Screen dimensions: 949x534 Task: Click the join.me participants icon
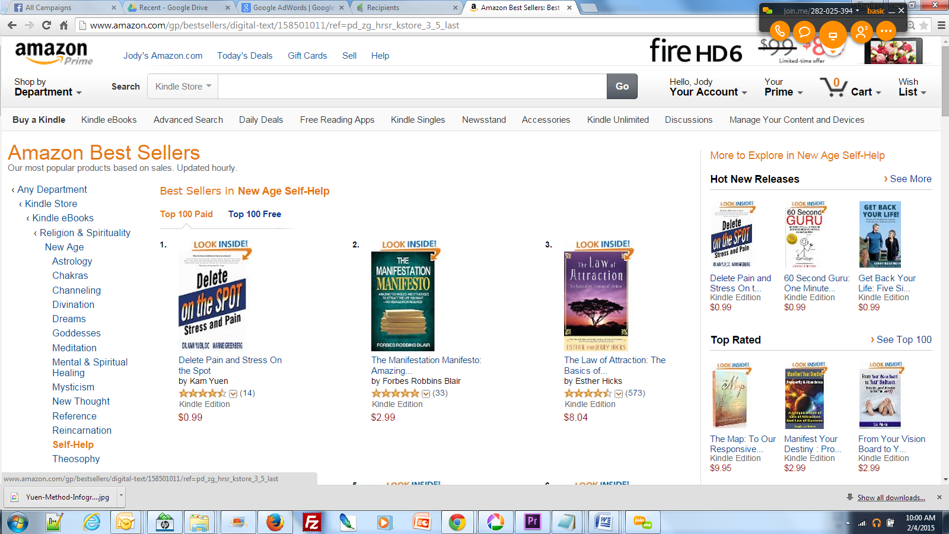pyautogui.click(x=861, y=31)
